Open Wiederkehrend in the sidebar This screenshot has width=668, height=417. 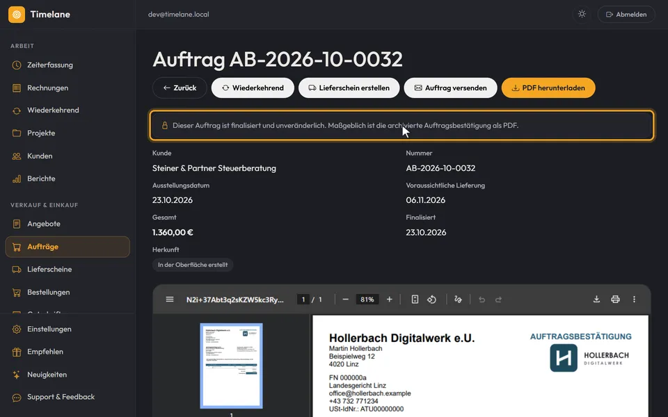pyautogui.click(x=67, y=111)
